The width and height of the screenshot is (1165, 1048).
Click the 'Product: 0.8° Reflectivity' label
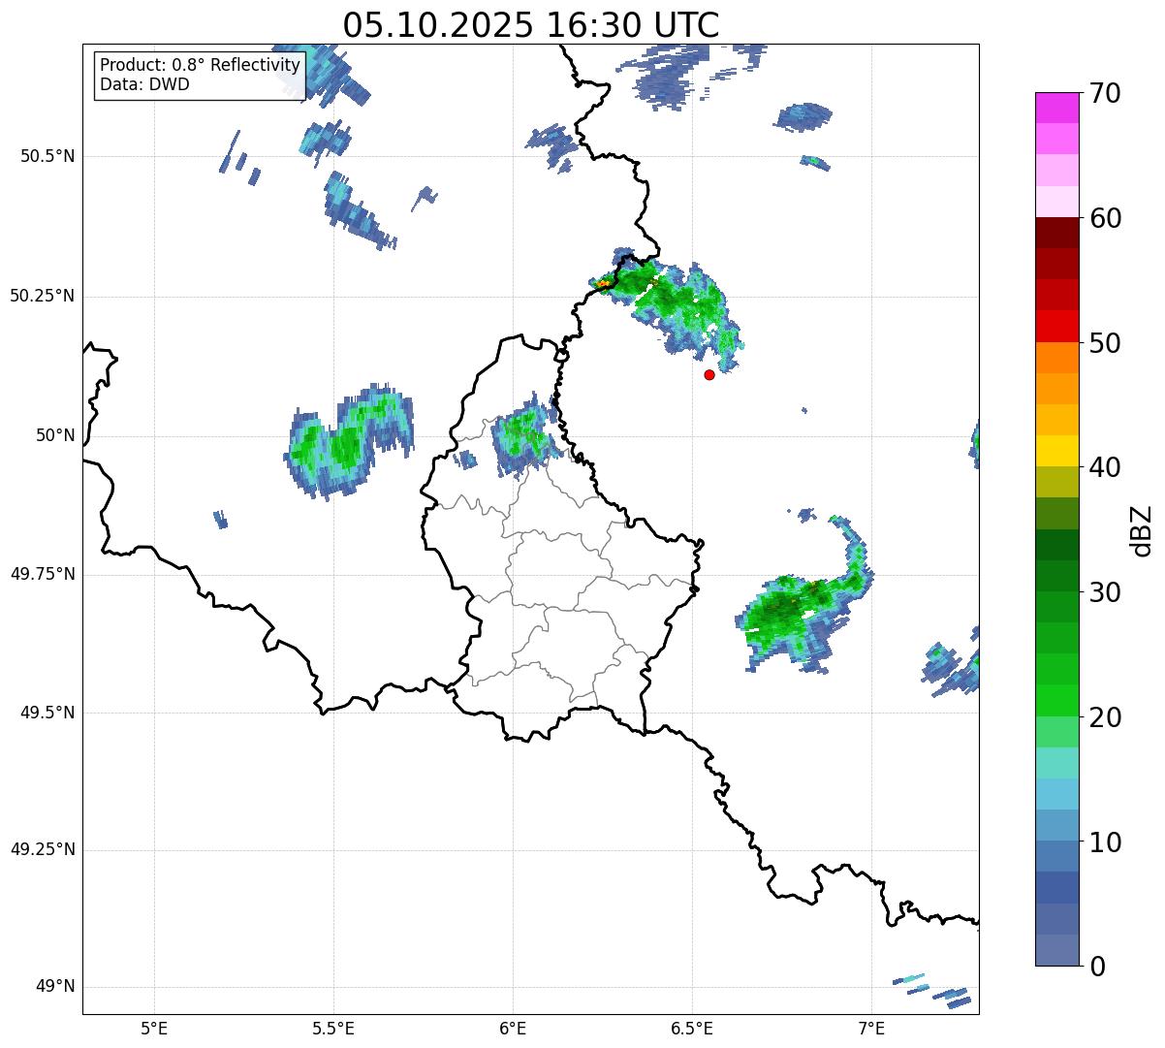click(x=201, y=65)
